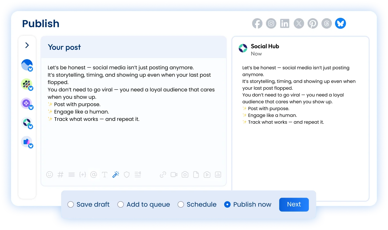Select the Save draft radio option

click(x=71, y=205)
